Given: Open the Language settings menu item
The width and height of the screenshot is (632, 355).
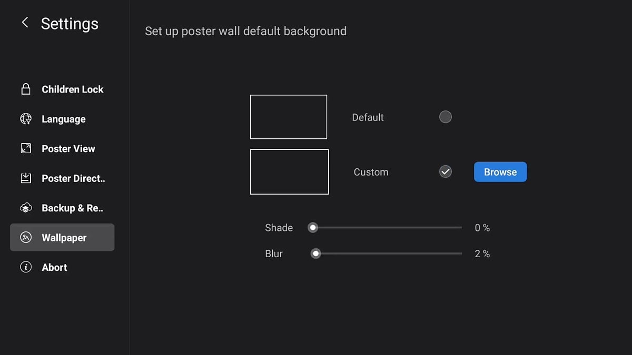Looking at the screenshot, I should pyautogui.click(x=63, y=119).
